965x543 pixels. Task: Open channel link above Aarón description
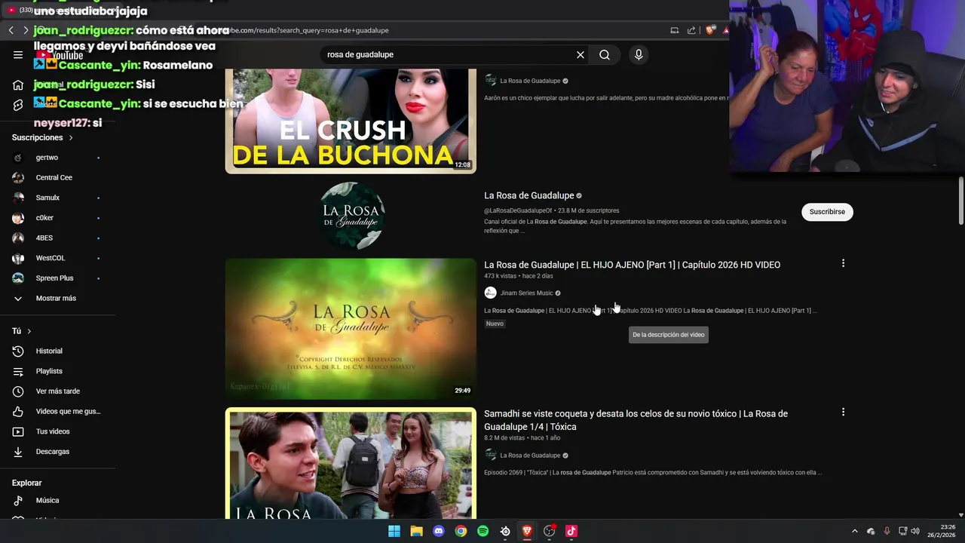click(x=530, y=81)
